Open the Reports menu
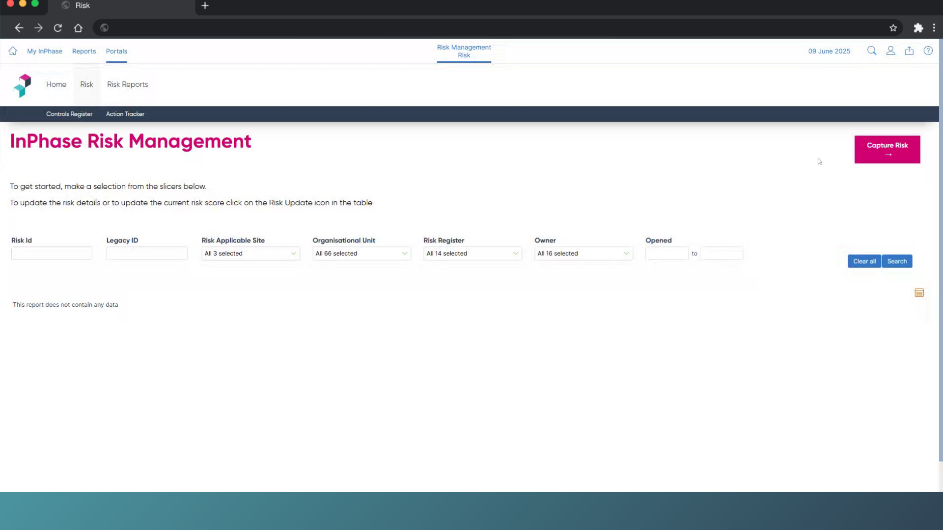 pyautogui.click(x=84, y=51)
